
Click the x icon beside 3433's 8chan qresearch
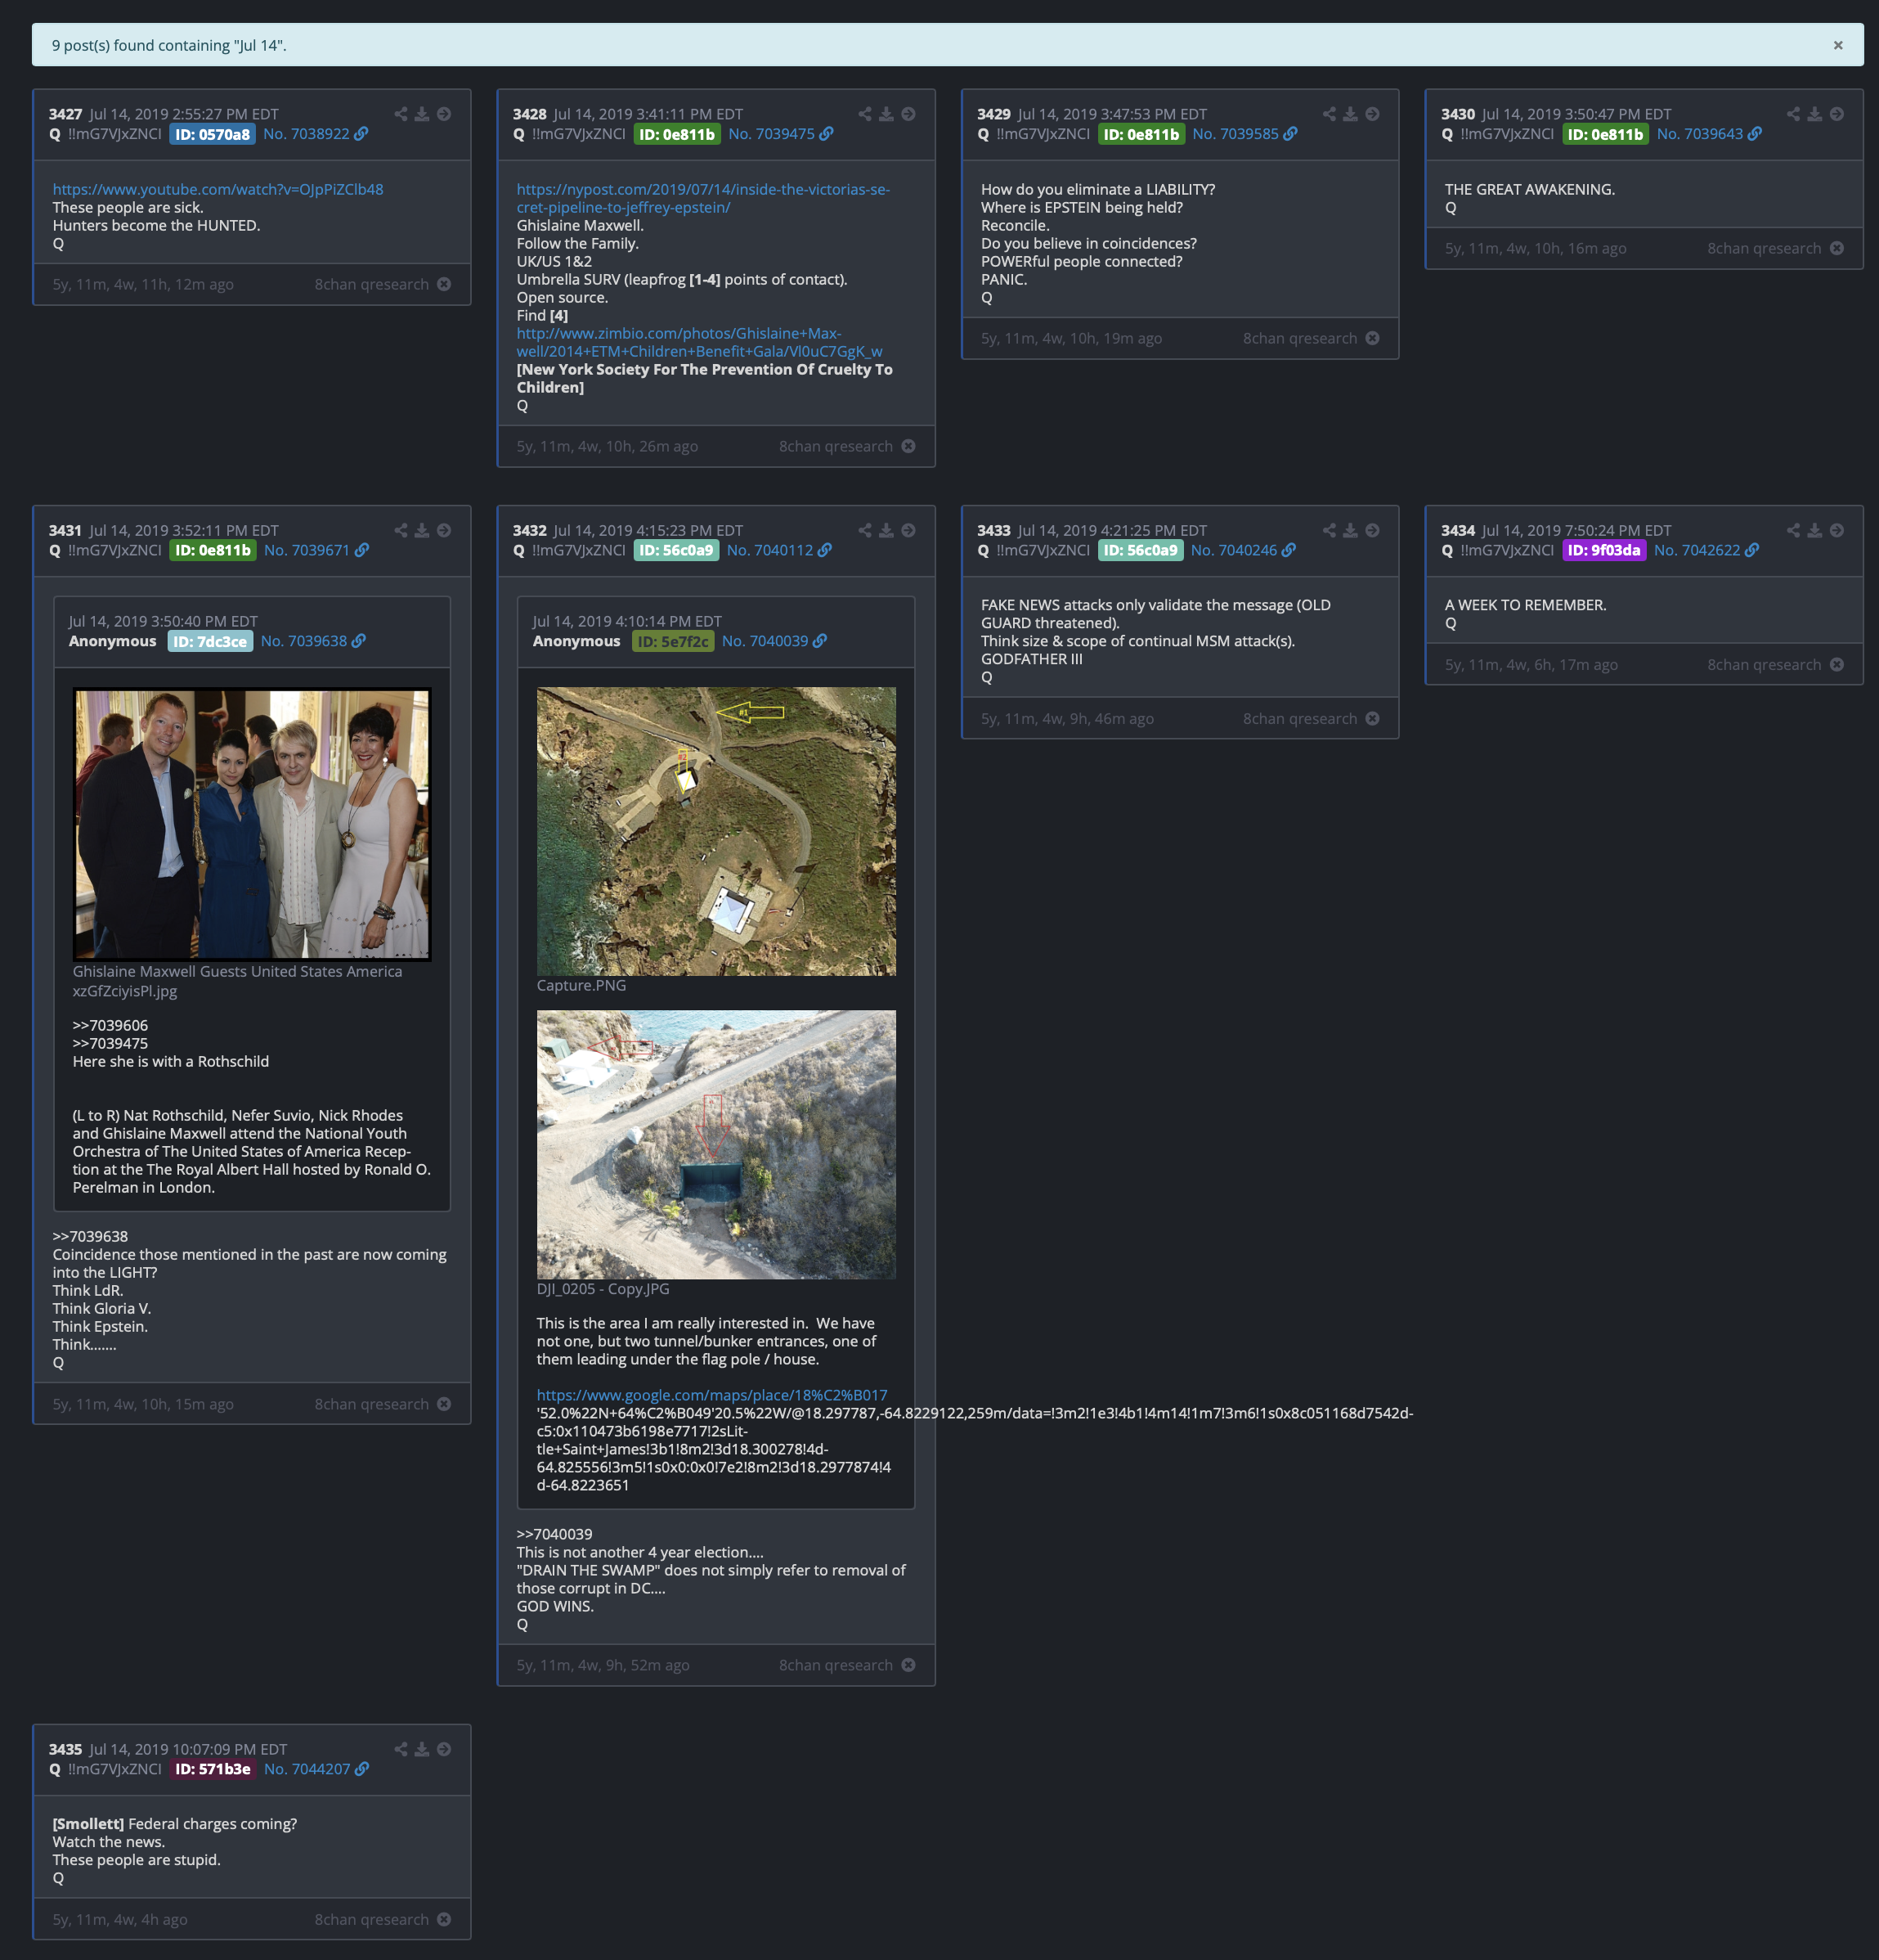pyautogui.click(x=1372, y=718)
